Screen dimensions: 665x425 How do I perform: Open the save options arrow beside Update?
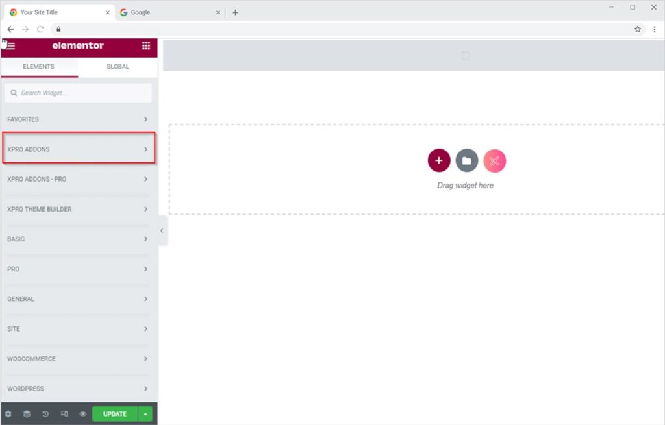coord(145,414)
